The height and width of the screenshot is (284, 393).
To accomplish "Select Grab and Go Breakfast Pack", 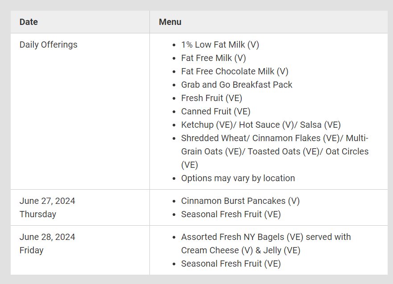I will point(236,85).
